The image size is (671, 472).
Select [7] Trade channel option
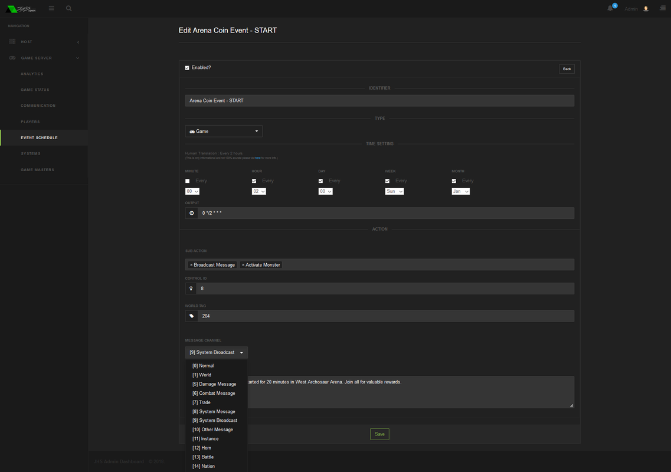click(x=216, y=402)
